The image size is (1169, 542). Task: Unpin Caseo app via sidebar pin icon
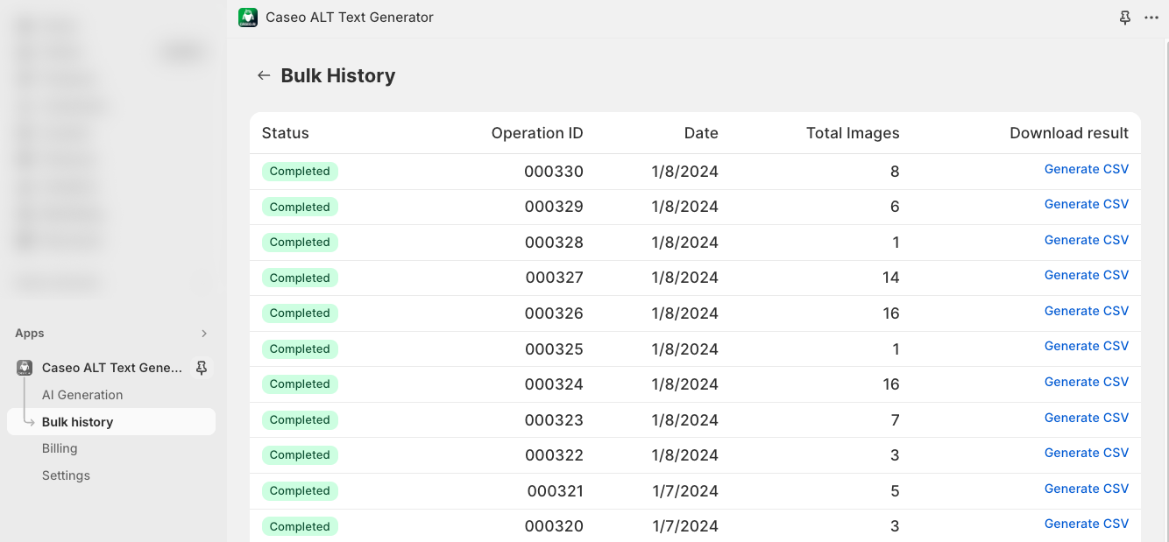pyautogui.click(x=202, y=368)
